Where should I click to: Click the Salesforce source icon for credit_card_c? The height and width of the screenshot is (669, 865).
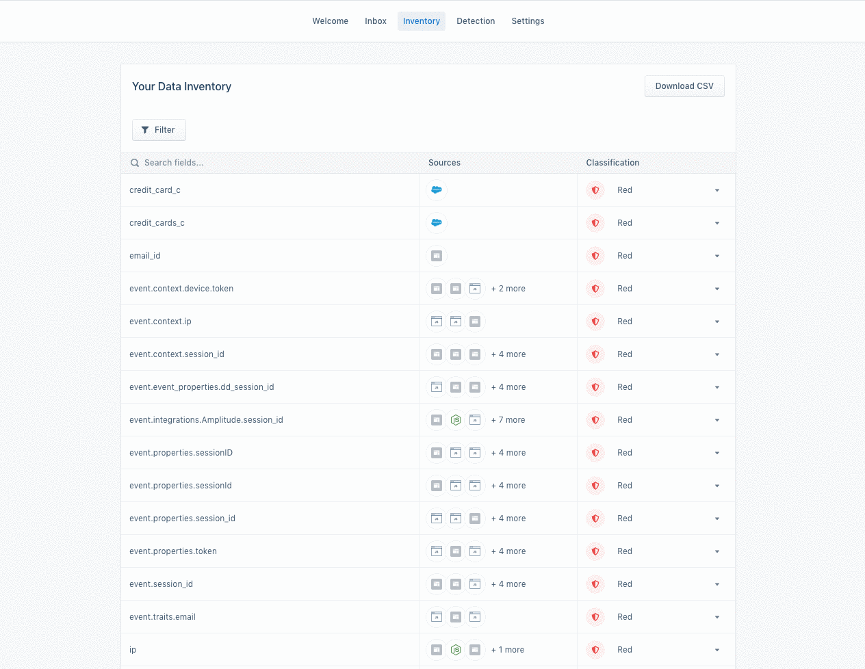coord(436,189)
